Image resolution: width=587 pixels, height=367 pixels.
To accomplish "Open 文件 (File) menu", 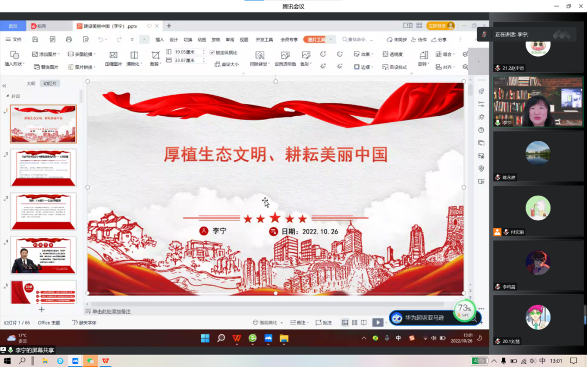I will point(14,39).
